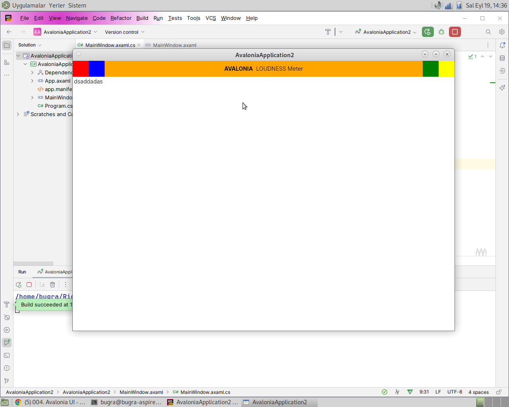Image resolution: width=509 pixels, height=407 pixels.
Task: Open the Tests menu
Action: (175, 18)
